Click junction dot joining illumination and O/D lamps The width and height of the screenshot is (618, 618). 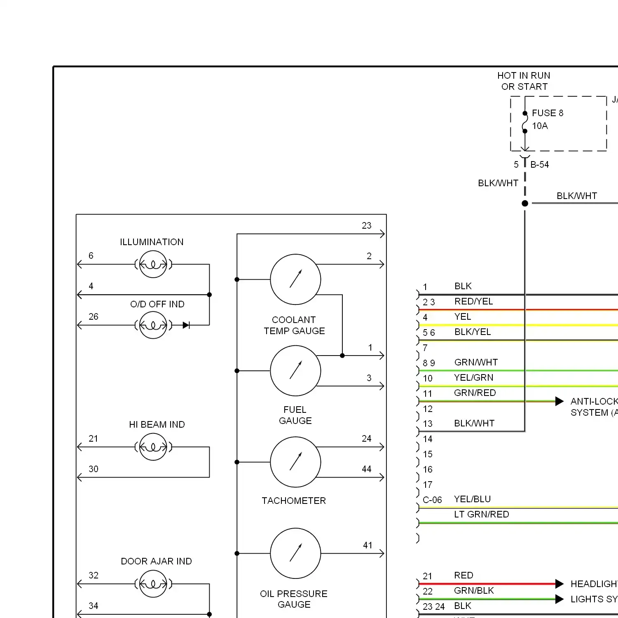click(x=209, y=295)
